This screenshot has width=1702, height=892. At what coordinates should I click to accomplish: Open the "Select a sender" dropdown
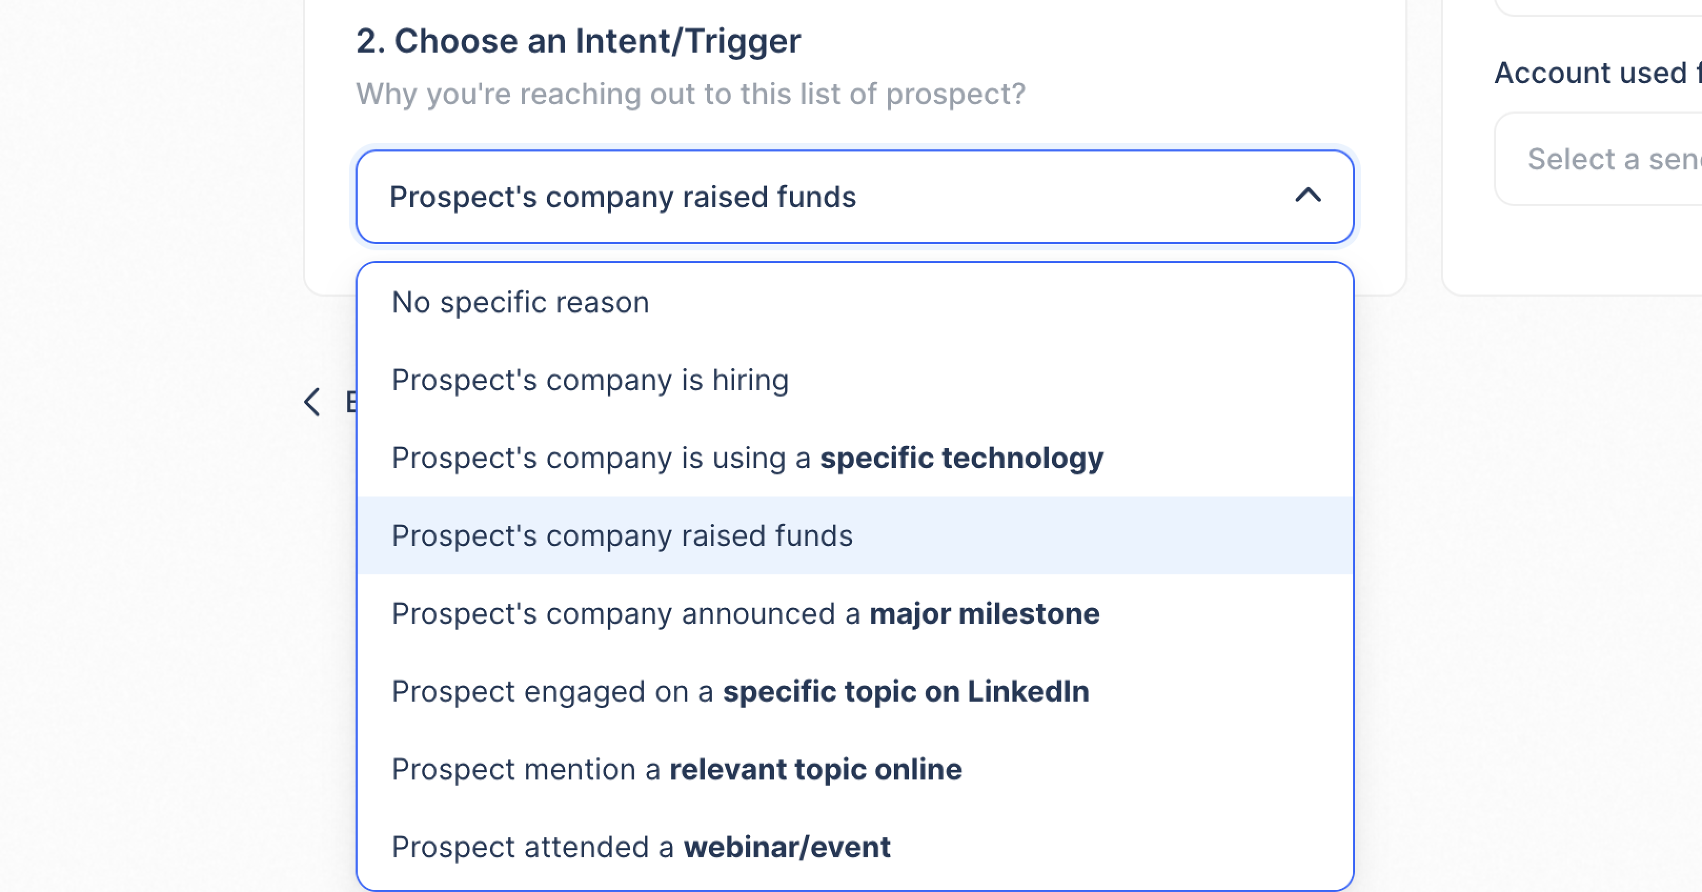pos(1612,159)
